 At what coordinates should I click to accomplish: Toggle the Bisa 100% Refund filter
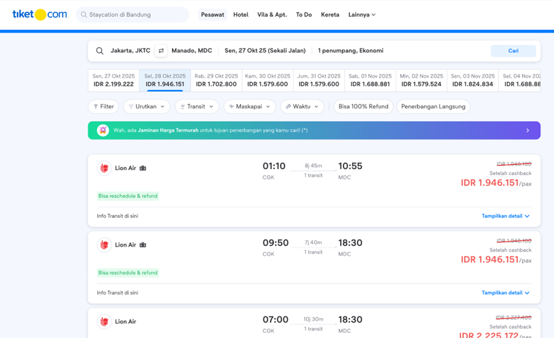pyautogui.click(x=363, y=107)
